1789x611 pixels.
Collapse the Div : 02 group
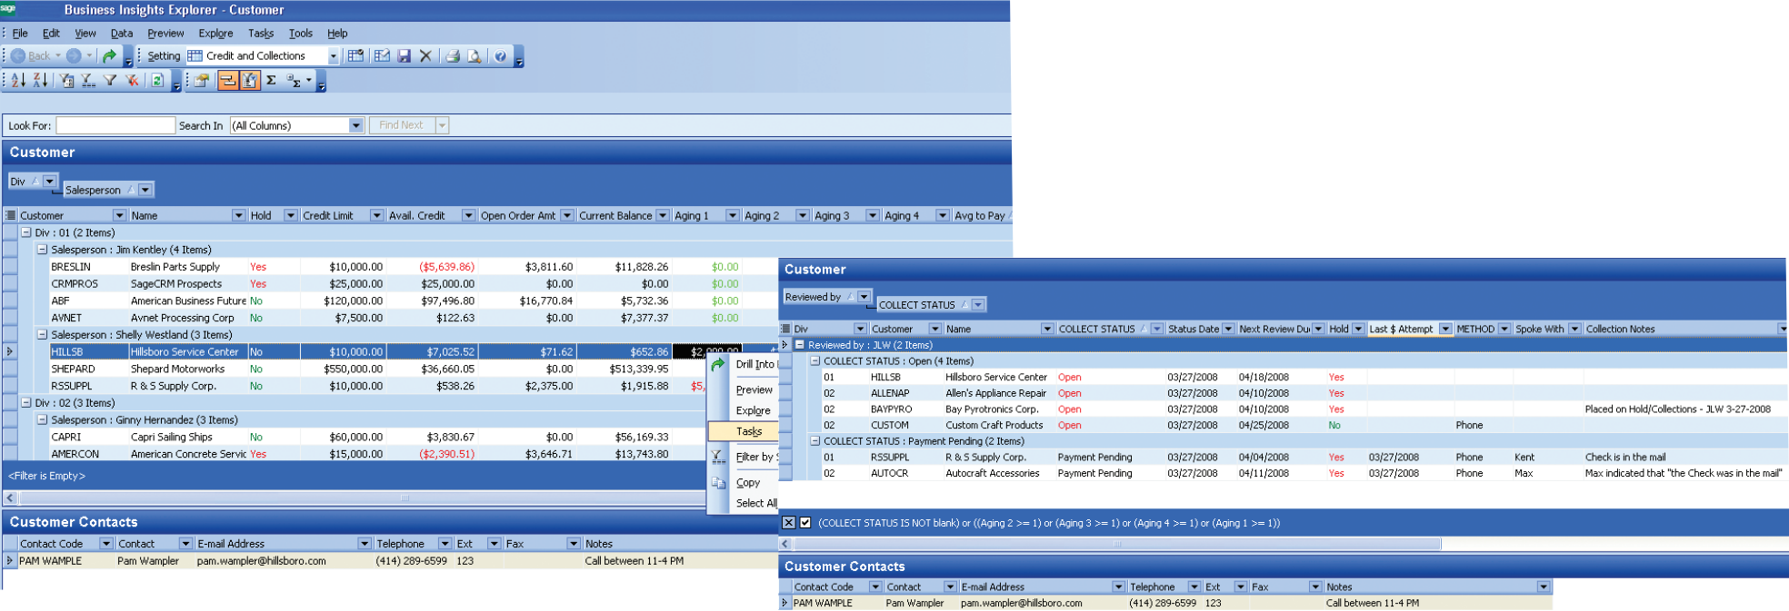click(26, 403)
